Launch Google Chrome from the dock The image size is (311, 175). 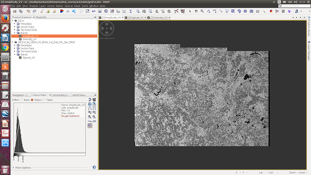(x=5, y=48)
